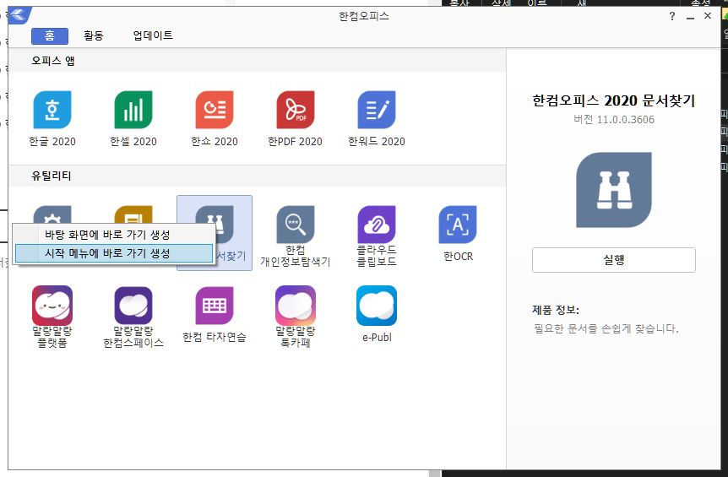
Task: Switch to the 활동 tab
Action: click(x=93, y=35)
